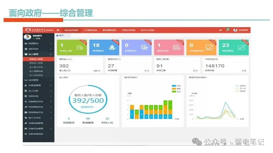Open the 综合业务系统 top menu
The image size is (273, 153).
pos(71,30)
